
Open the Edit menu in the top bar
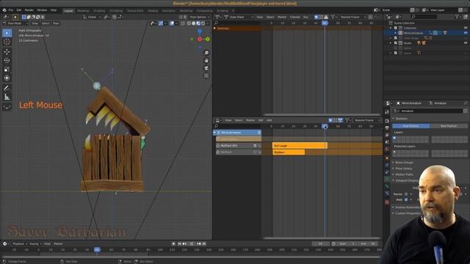19,10
